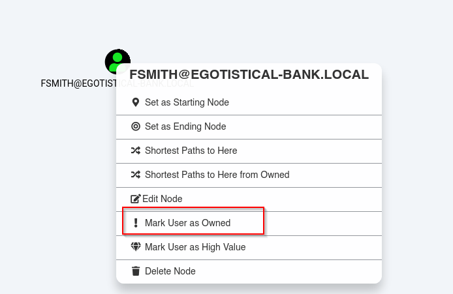
Task: Click the trash can icon for Delete Node
Action: click(x=136, y=271)
